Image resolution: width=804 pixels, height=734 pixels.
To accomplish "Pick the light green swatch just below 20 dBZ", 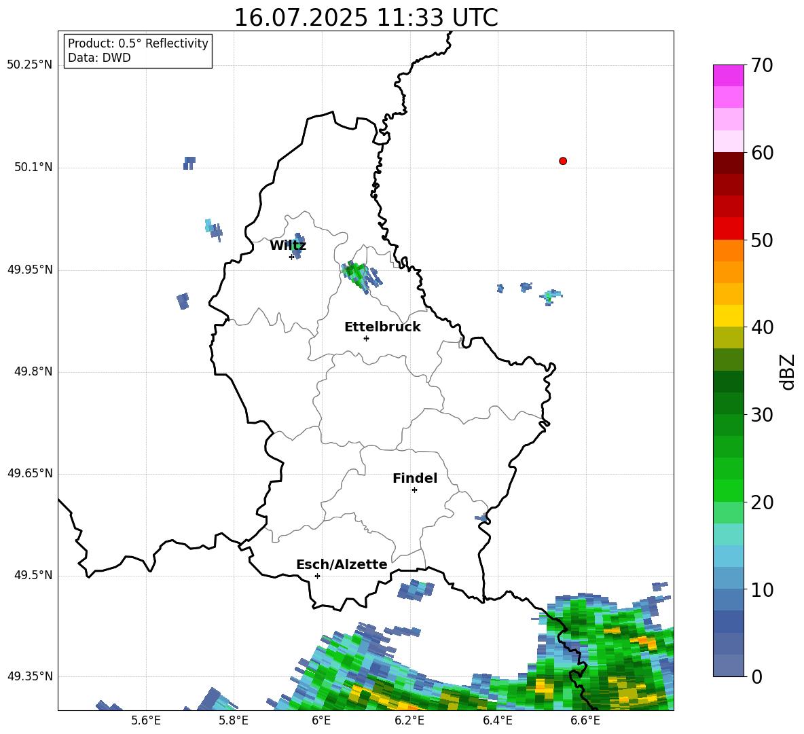I will 728,513.
